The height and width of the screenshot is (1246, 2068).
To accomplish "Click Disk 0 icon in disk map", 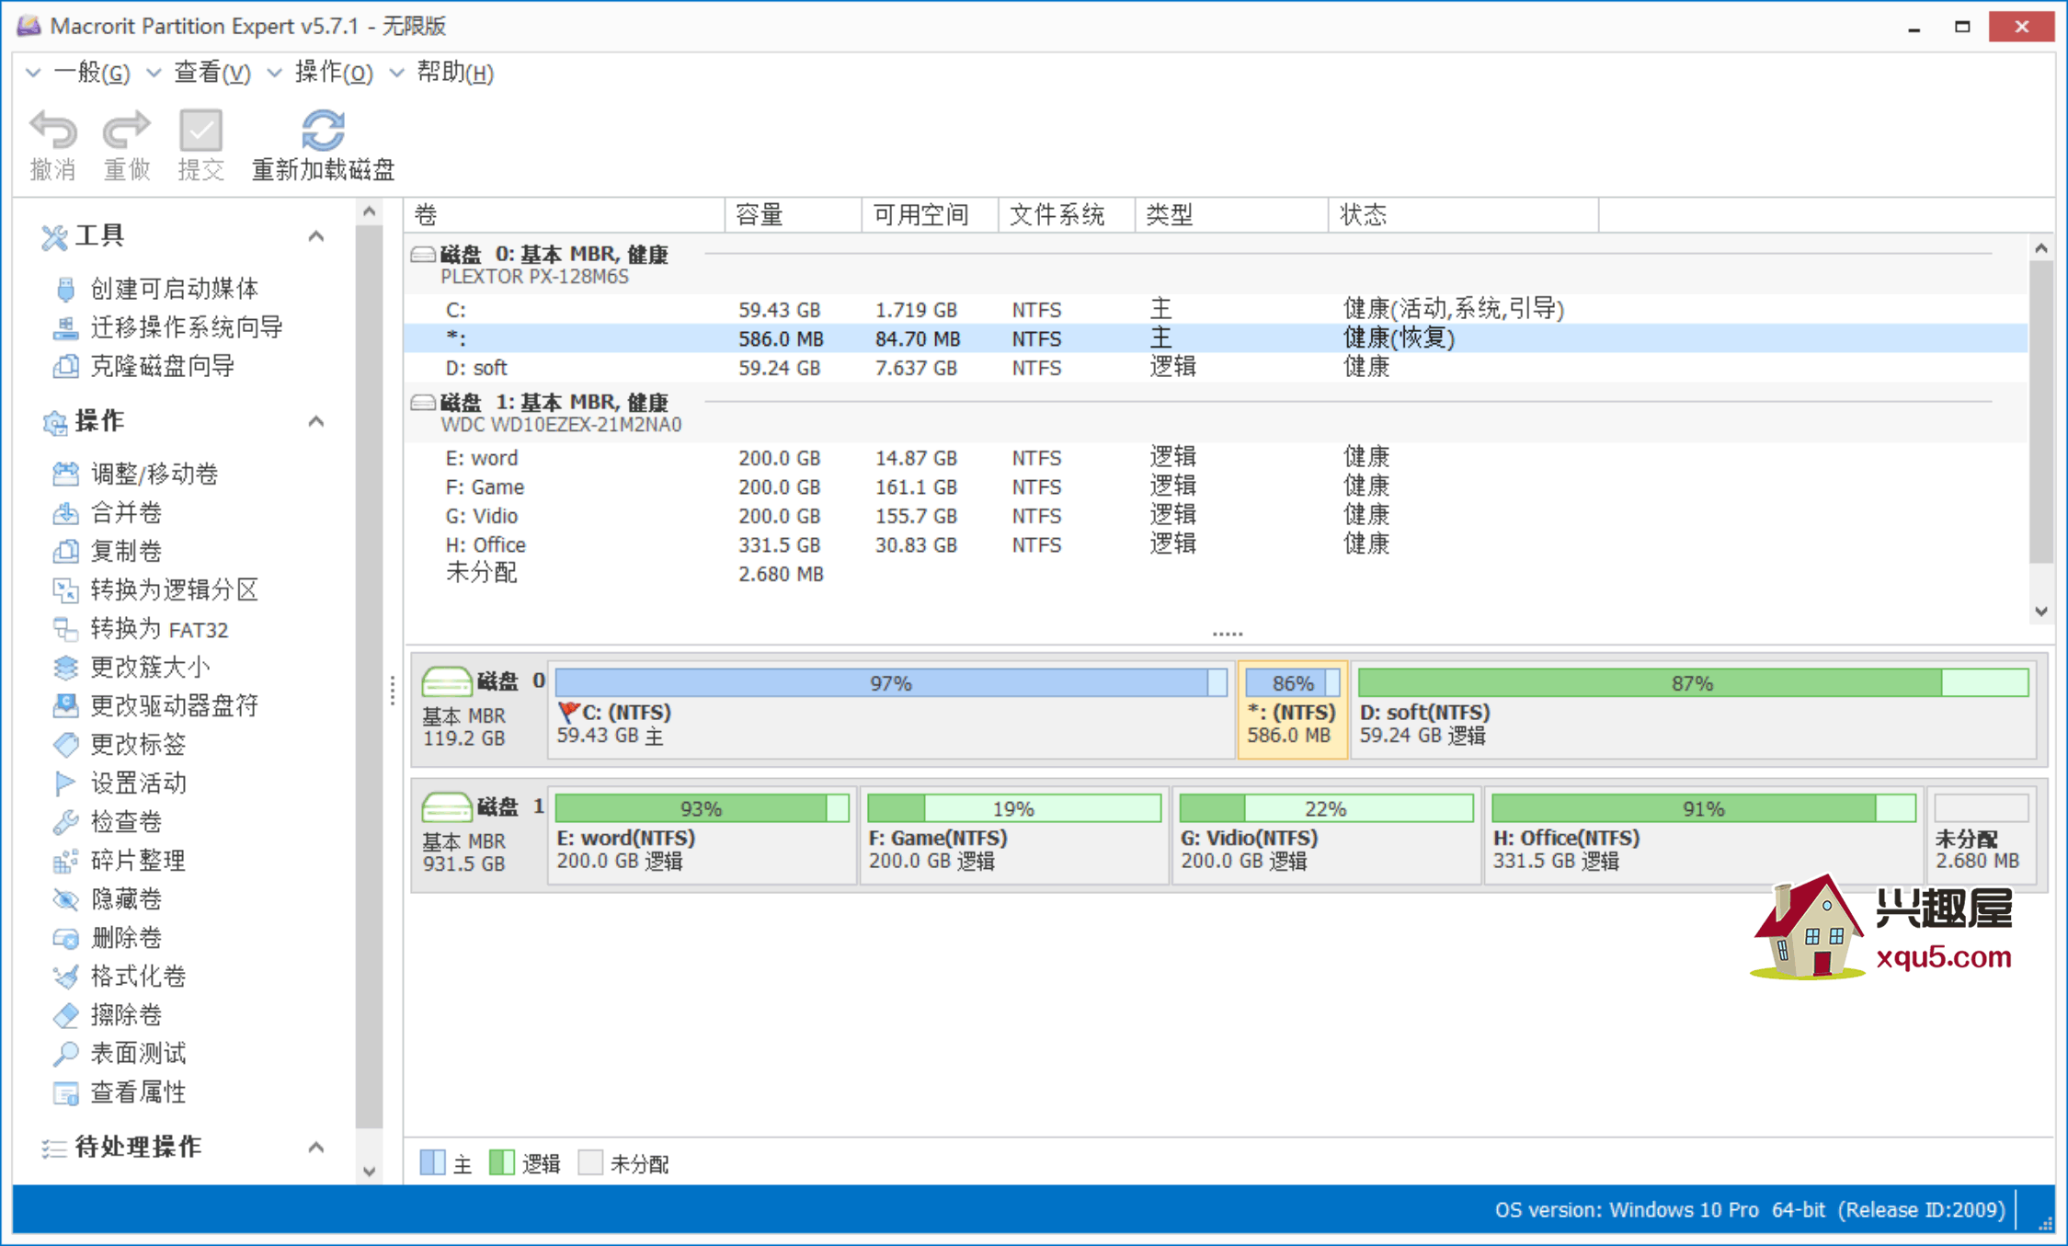I will (446, 681).
